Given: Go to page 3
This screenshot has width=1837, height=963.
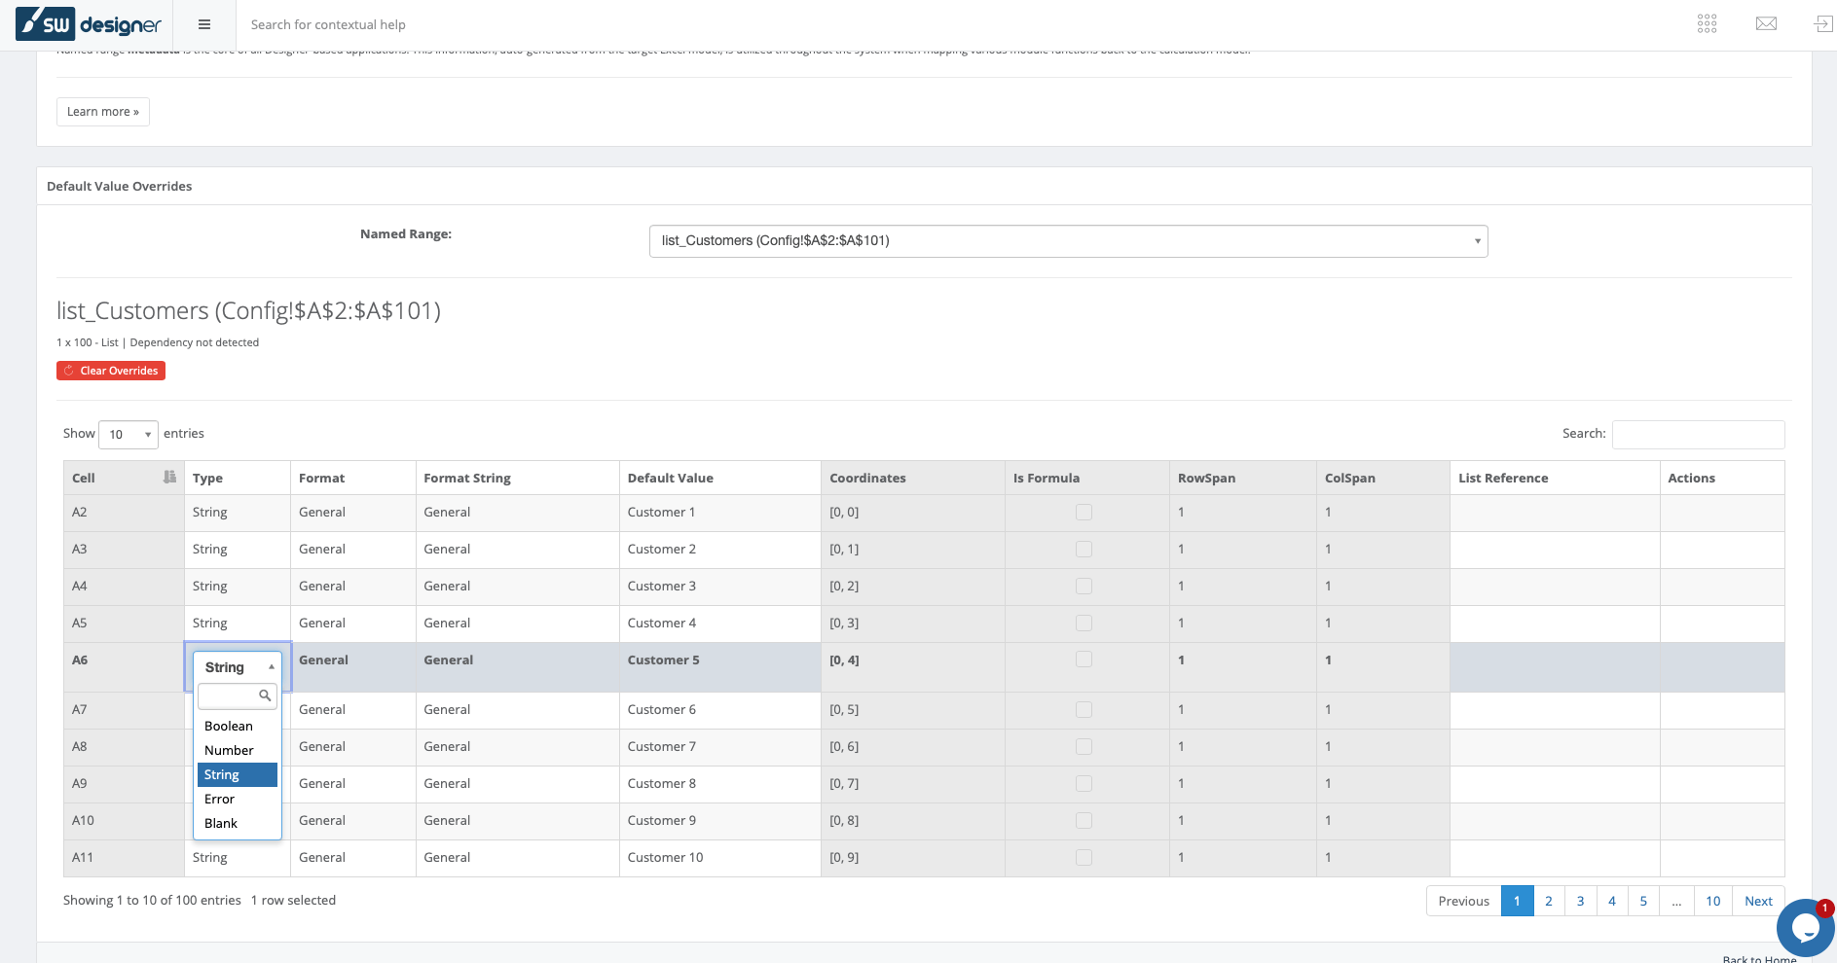Looking at the screenshot, I should pyautogui.click(x=1580, y=901).
